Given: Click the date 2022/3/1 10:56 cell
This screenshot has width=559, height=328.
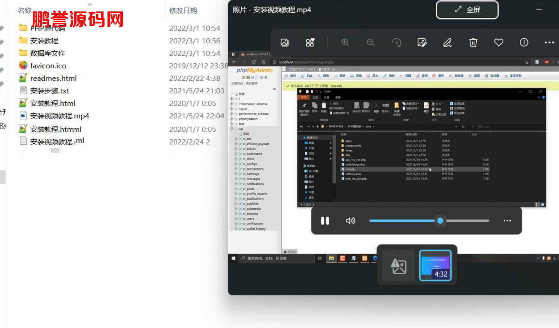Looking at the screenshot, I should coord(194,41).
